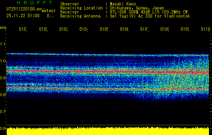The height and width of the screenshot is (135, 212).
Task: Click the 0.7 frequency axis mark
Action: tap(3, 111)
